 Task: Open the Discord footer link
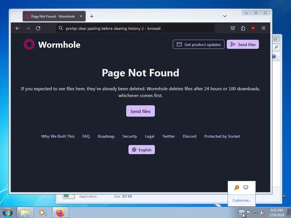pyautogui.click(x=190, y=136)
